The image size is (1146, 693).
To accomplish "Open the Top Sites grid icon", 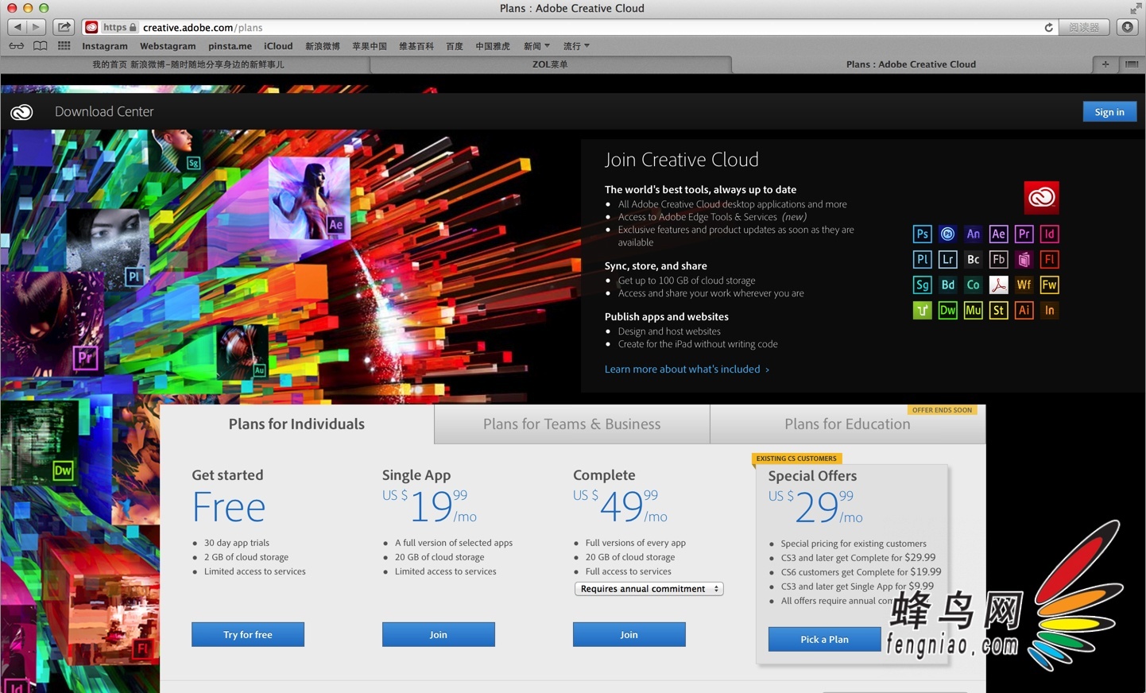I will (64, 46).
